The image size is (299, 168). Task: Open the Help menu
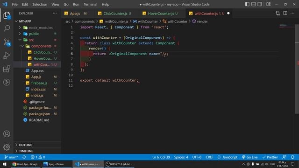[105, 4]
